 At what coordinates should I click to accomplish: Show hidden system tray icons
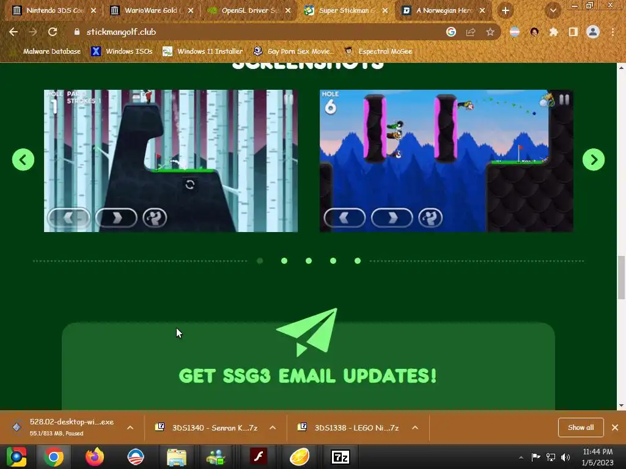click(x=521, y=457)
